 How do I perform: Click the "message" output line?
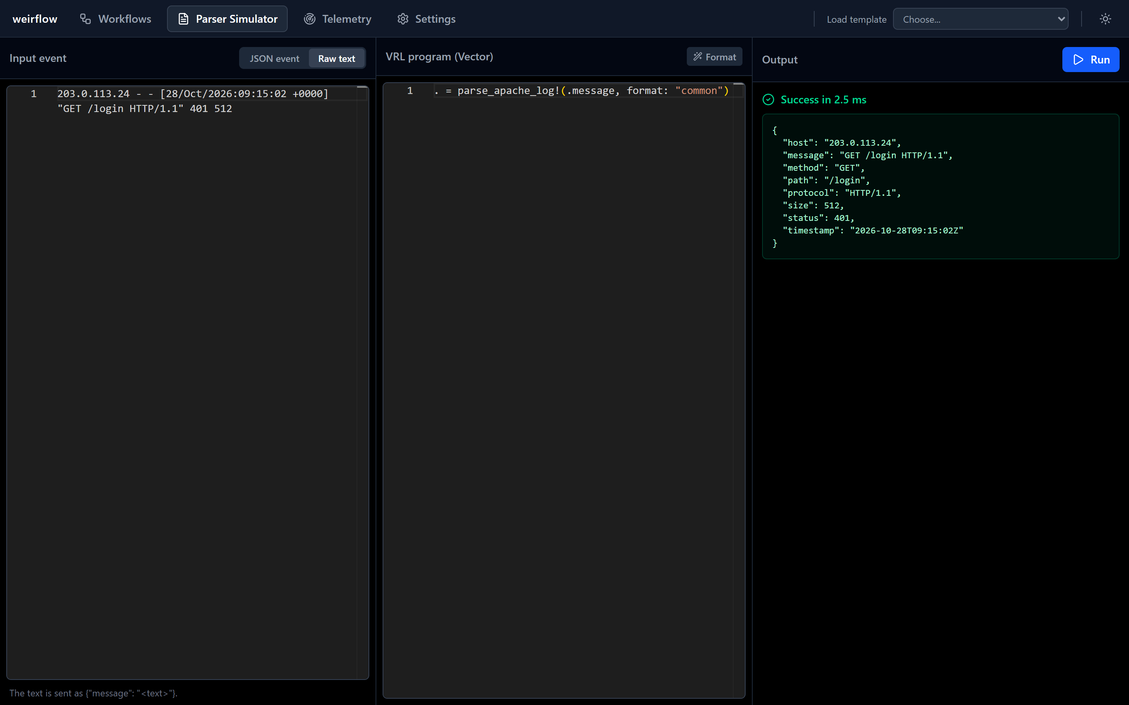867,155
